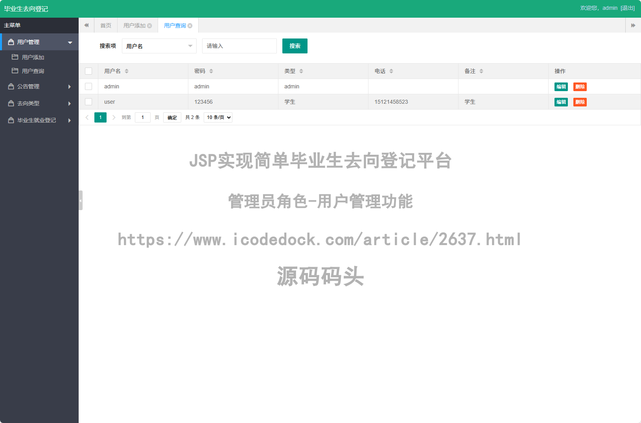Toggle the select-all checkbox in table header
The image size is (641, 423).
tap(88, 71)
